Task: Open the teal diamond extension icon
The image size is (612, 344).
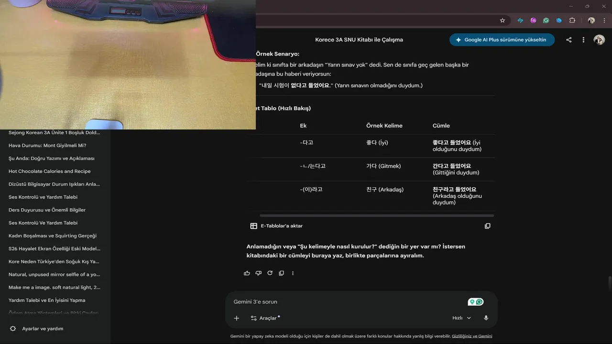Action: (520, 21)
